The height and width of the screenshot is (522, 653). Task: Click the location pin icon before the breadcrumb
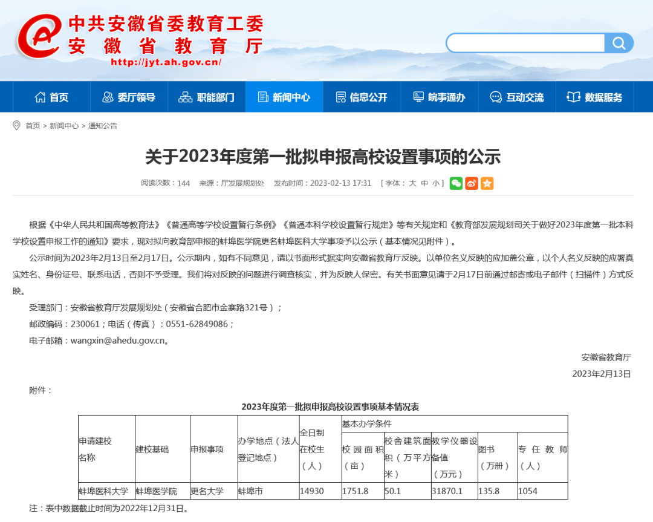coord(16,126)
